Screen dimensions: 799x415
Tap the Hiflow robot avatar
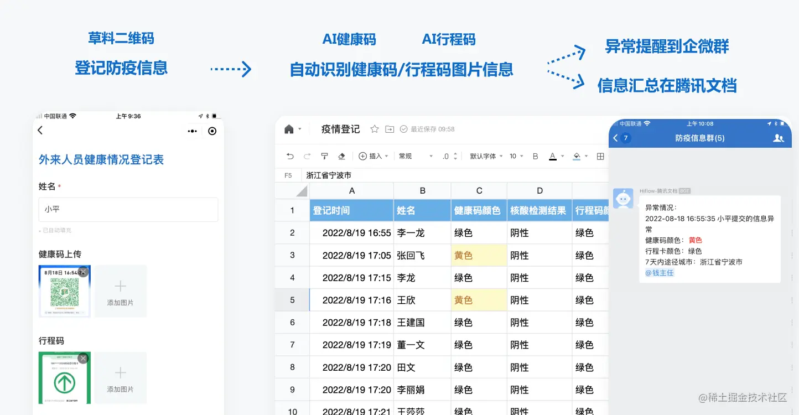pos(624,199)
